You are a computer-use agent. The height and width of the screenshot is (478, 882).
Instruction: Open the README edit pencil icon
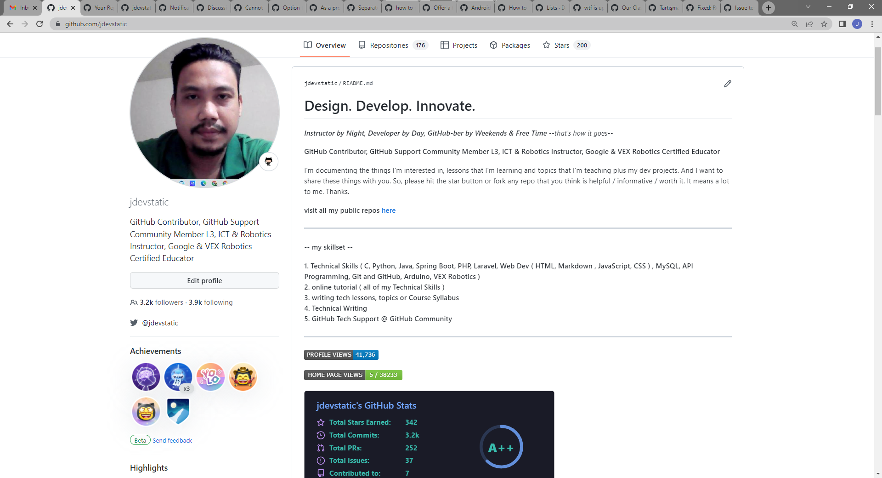pos(727,84)
